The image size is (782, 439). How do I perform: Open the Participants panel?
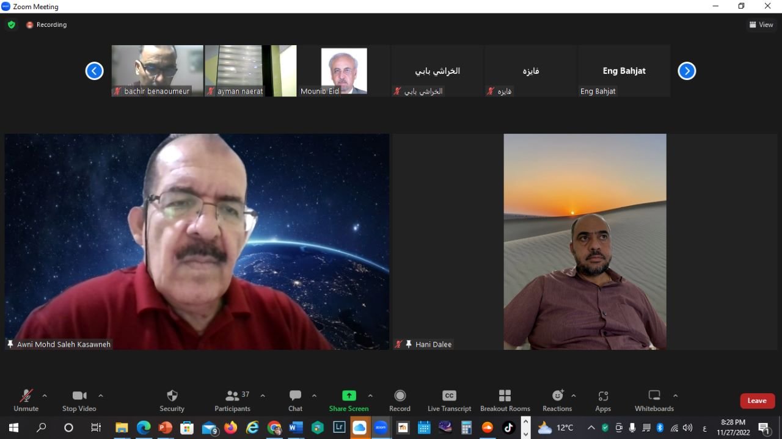(x=232, y=401)
